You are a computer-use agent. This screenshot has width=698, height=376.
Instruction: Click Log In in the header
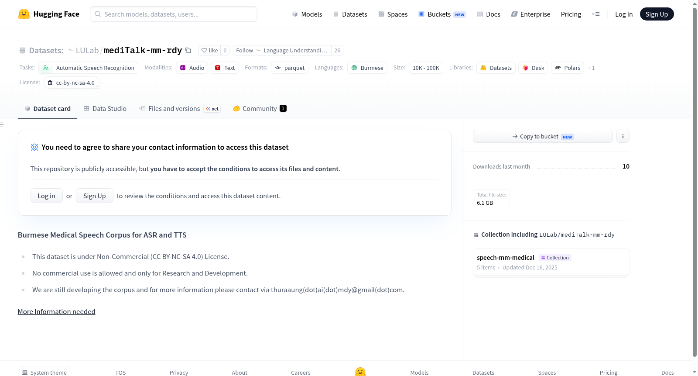[x=624, y=14]
